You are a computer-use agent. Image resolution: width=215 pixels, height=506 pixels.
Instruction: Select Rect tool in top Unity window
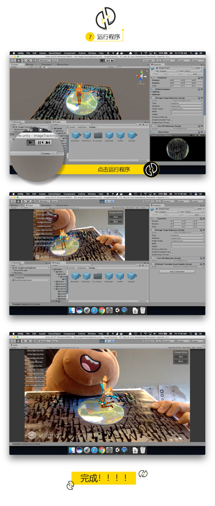(x=34, y=60)
